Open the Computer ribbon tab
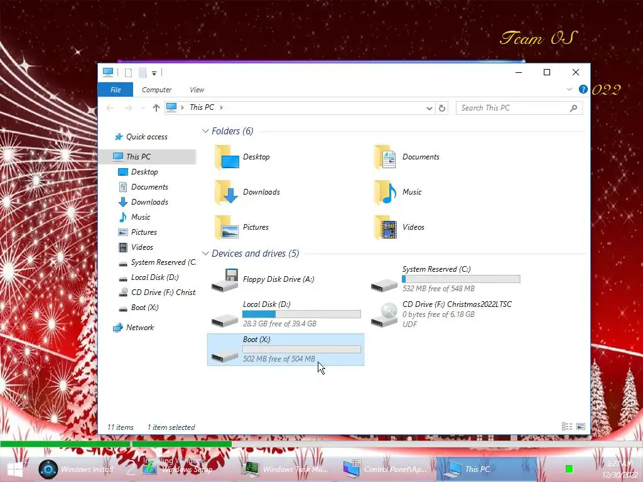643x482 pixels. (156, 90)
